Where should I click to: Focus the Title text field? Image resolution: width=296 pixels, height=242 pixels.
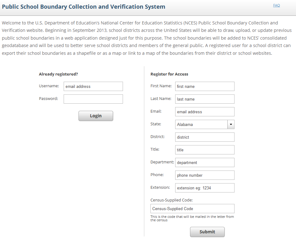(205, 150)
